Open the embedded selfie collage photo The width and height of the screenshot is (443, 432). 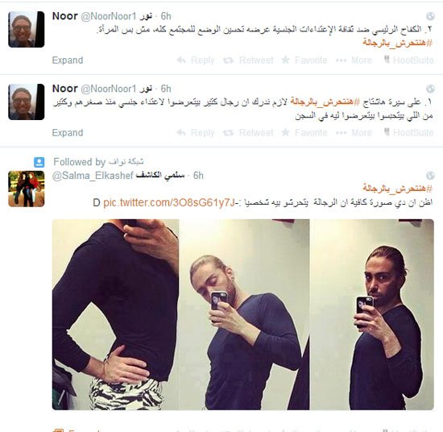243,314
